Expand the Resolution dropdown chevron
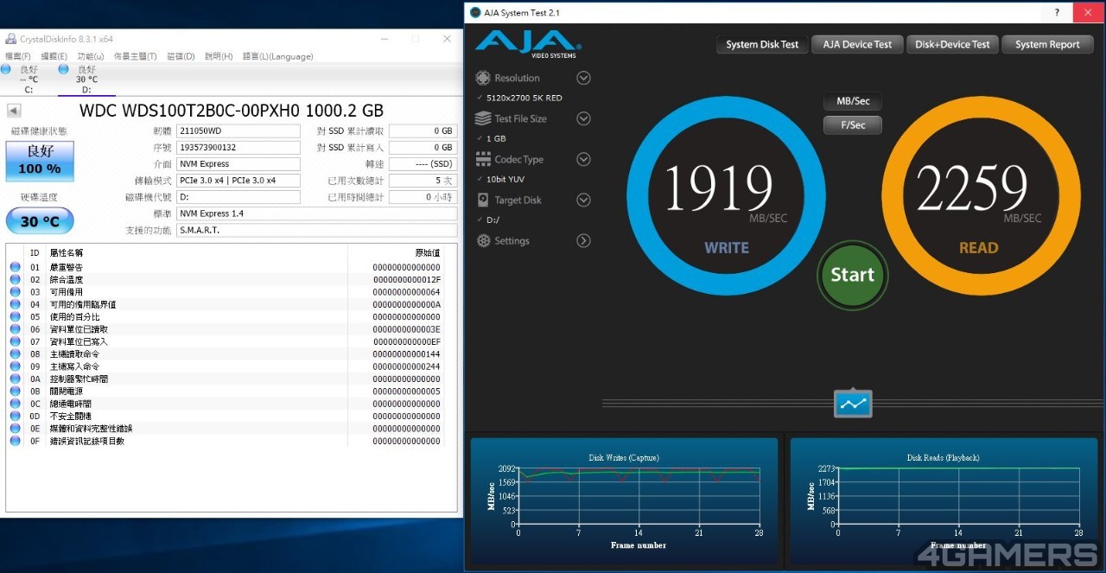 pyautogui.click(x=583, y=78)
